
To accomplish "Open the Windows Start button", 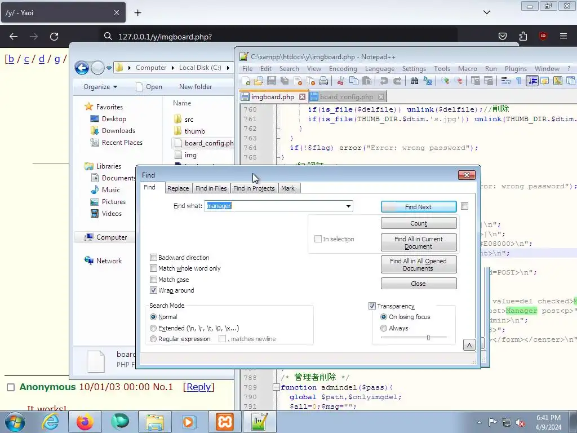I will tap(14, 422).
